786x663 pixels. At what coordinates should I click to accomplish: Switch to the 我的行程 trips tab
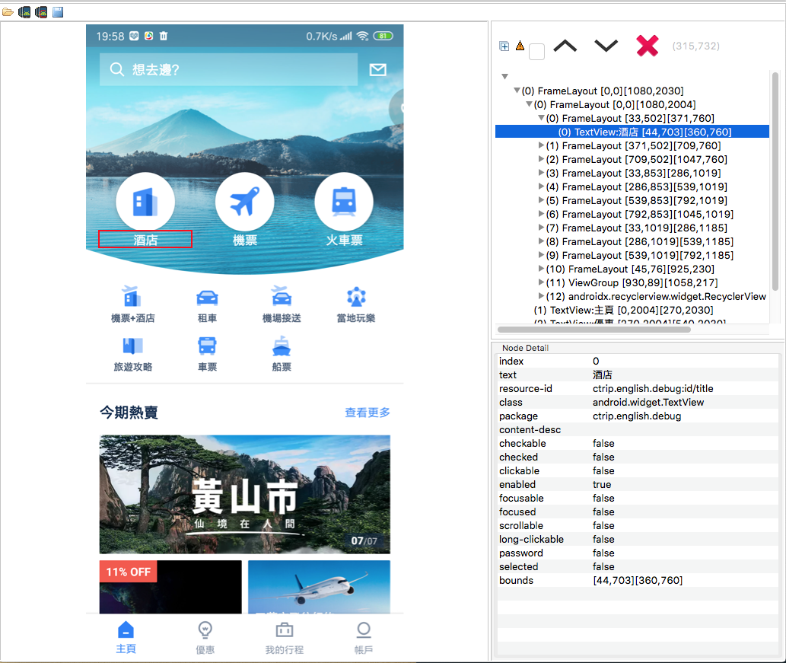pyautogui.click(x=285, y=637)
